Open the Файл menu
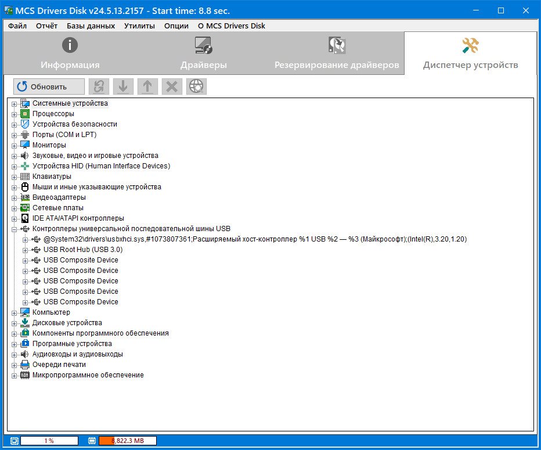This screenshot has height=450, width=541. 17,26
